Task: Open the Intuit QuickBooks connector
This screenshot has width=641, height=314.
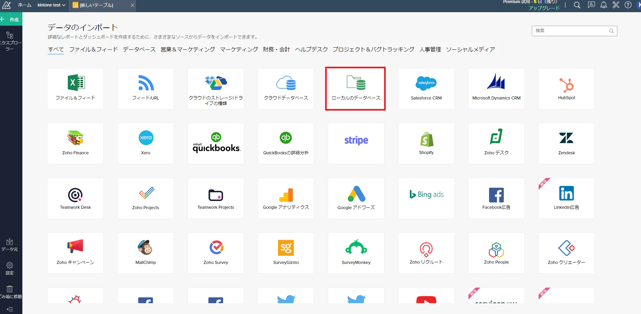Action: click(216, 143)
